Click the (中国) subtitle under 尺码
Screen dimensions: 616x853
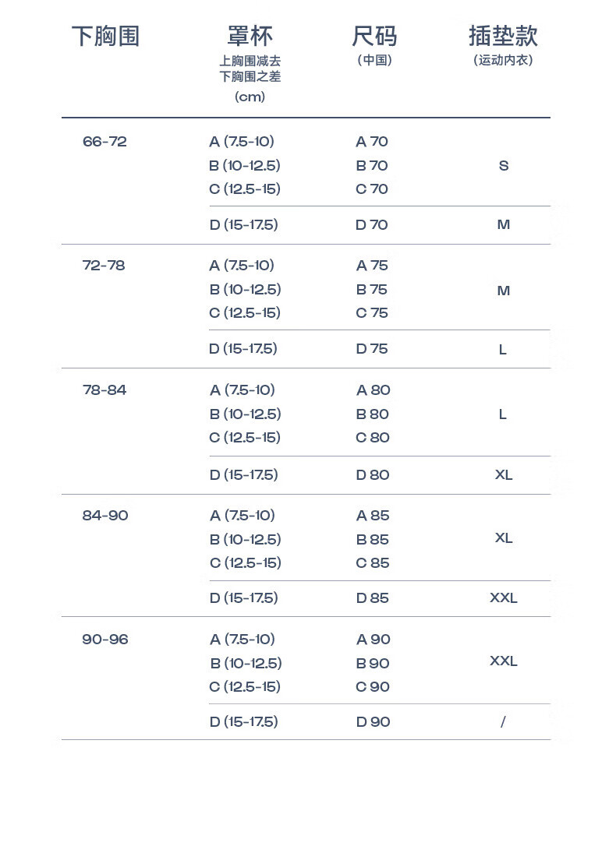point(374,60)
